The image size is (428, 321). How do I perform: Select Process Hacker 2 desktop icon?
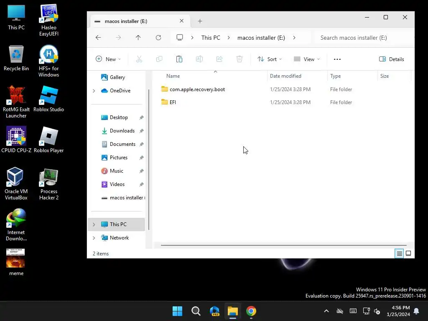coord(49,184)
